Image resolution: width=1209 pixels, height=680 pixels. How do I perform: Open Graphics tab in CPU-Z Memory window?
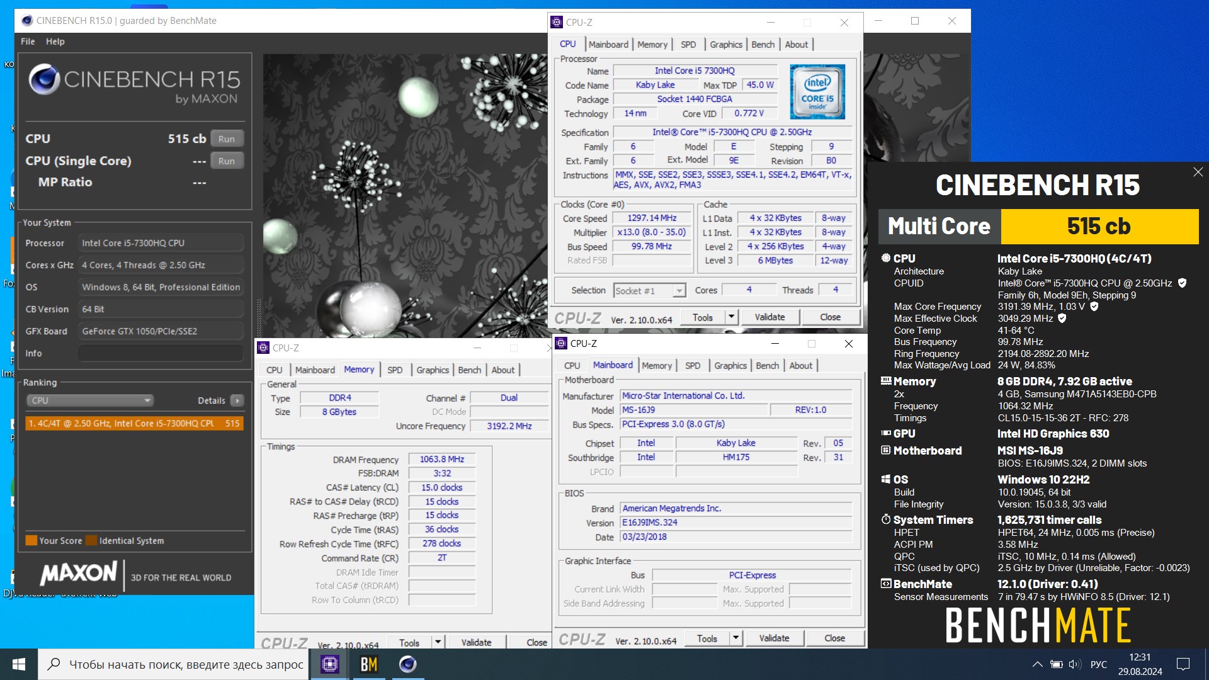coord(433,370)
